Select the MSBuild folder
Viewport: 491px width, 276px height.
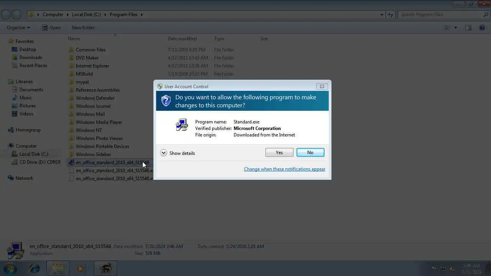tap(84, 74)
